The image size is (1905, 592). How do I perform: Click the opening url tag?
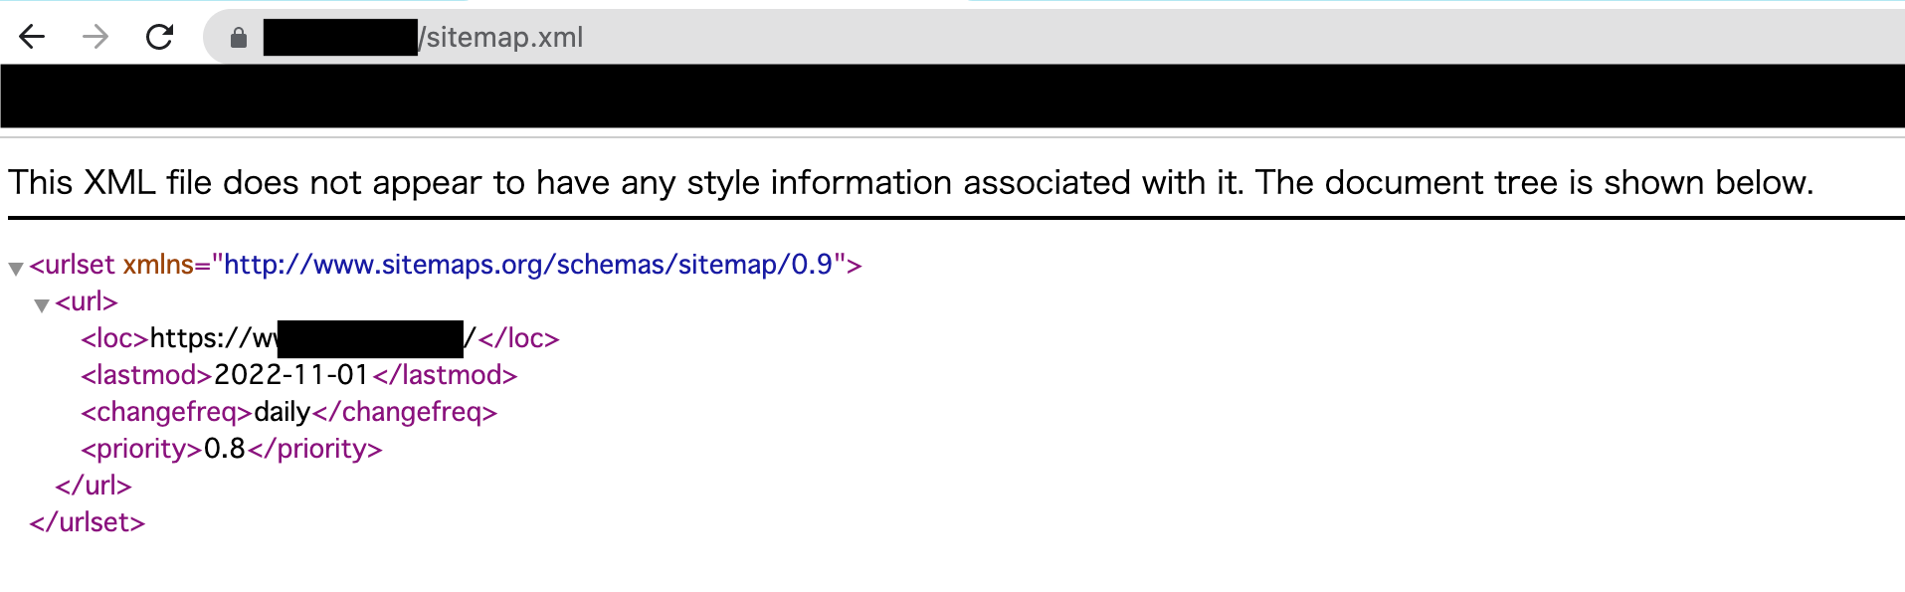point(87,301)
